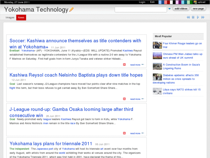Open 'Yokohama lays plans for triennale 2011' headline
Viewport: 210px width, 158px height.
coord(51,144)
